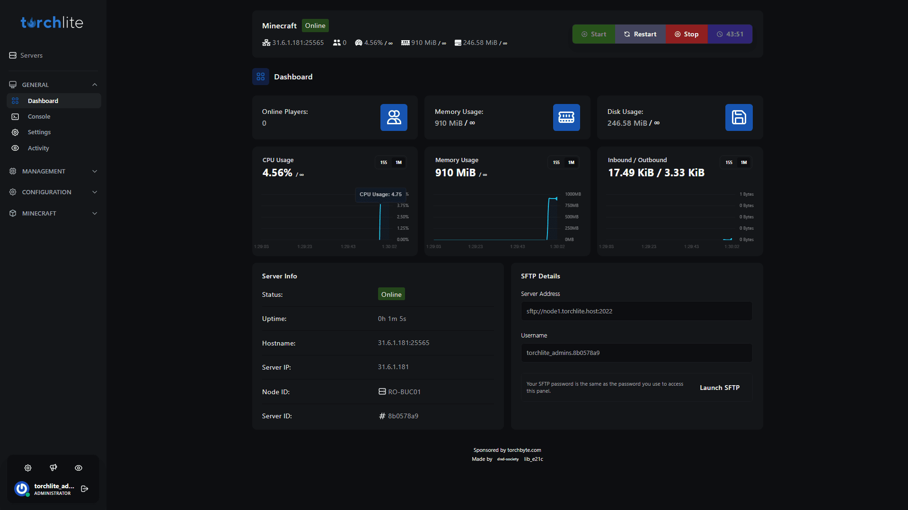Click the Dashboard heading grid icon

tap(261, 77)
